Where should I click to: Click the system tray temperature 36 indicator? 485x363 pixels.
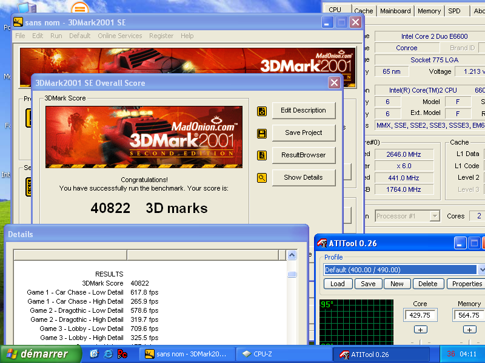450,354
